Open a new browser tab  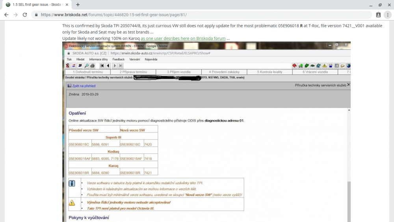click(x=78, y=4)
